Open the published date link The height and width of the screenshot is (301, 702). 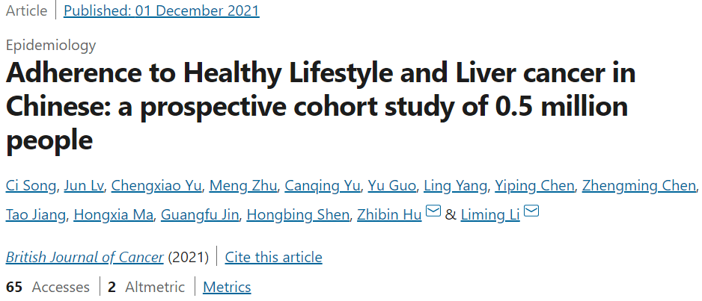click(162, 11)
